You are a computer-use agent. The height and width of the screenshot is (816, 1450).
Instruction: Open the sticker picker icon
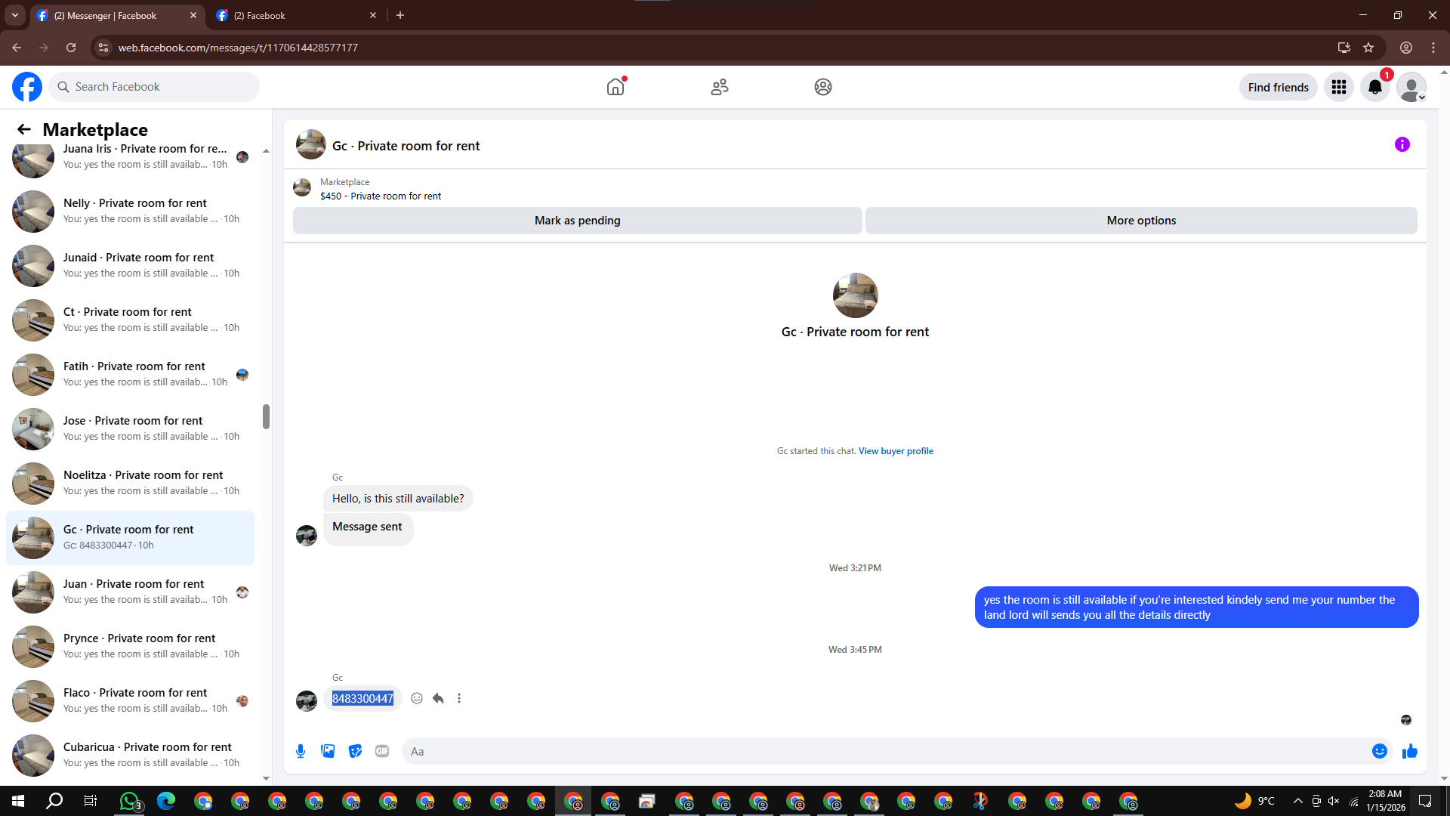coord(355,751)
